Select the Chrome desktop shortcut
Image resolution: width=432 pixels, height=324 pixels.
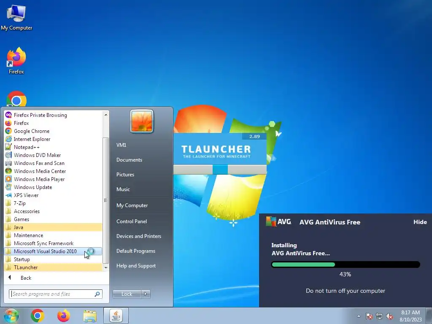pos(16,99)
